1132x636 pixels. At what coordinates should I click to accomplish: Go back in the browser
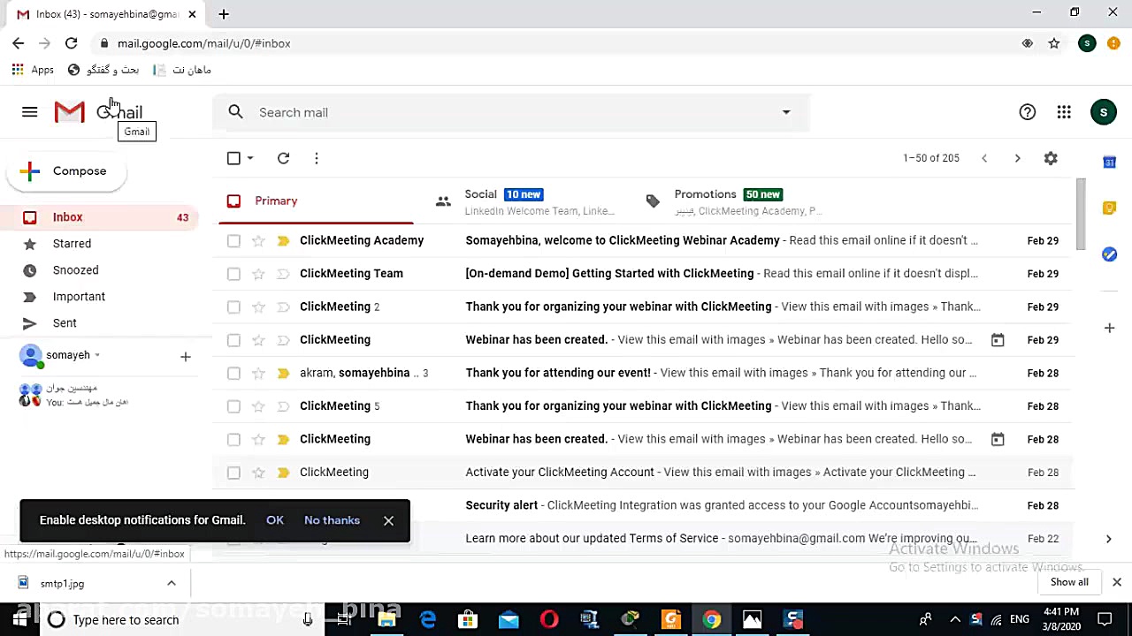coord(19,43)
